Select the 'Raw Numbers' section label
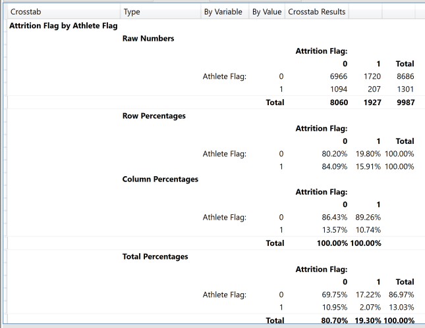The height and width of the screenshot is (328, 425). click(148, 38)
